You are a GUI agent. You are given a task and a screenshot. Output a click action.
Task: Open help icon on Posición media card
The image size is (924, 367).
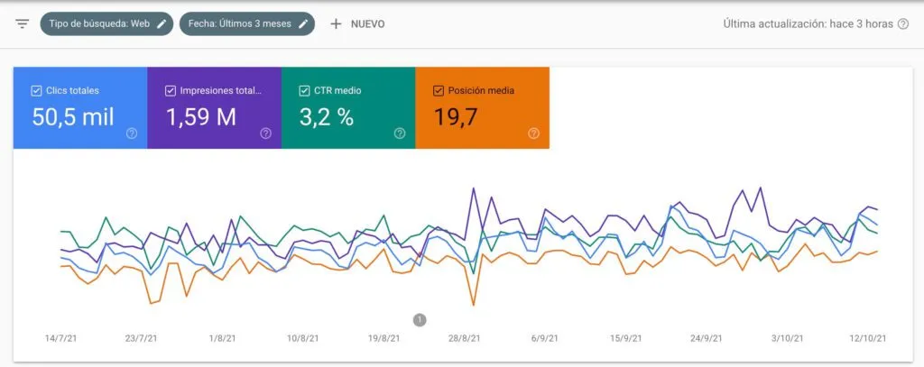(534, 133)
